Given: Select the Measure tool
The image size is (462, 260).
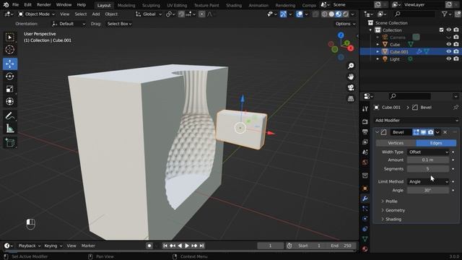Looking at the screenshot, I should coord(9,129).
